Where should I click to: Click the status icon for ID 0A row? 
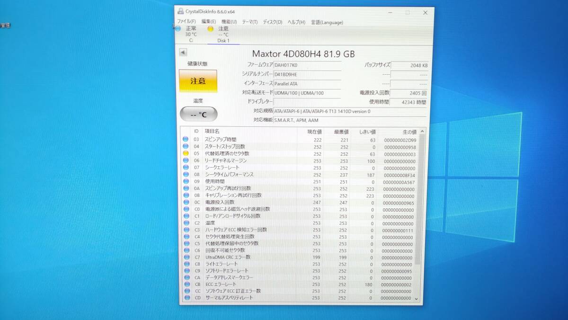186,188
